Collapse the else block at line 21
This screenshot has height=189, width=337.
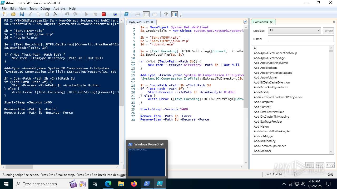pyautogui.click(x=139, y=96)
